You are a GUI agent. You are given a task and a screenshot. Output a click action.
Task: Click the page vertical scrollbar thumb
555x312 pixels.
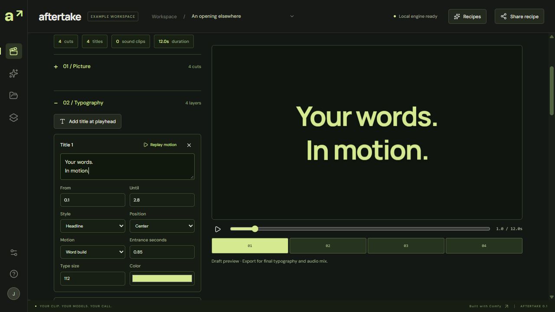click(x=552, y=91)
